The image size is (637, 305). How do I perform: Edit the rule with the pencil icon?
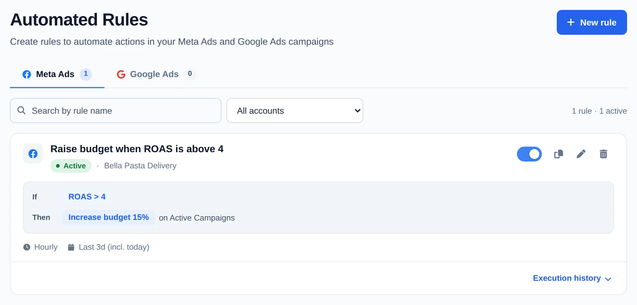[x=581, y=154]
